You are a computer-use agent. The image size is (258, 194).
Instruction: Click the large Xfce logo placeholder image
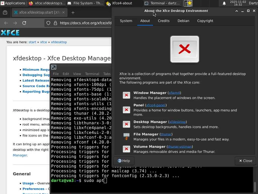[185, 49]
